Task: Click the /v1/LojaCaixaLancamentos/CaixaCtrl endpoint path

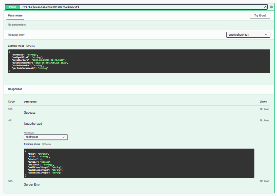Action: 51,7
